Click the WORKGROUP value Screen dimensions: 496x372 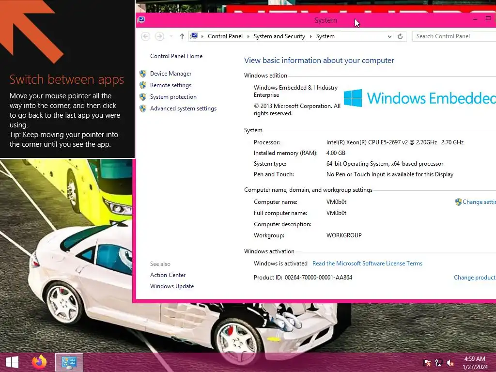(344, 235)
